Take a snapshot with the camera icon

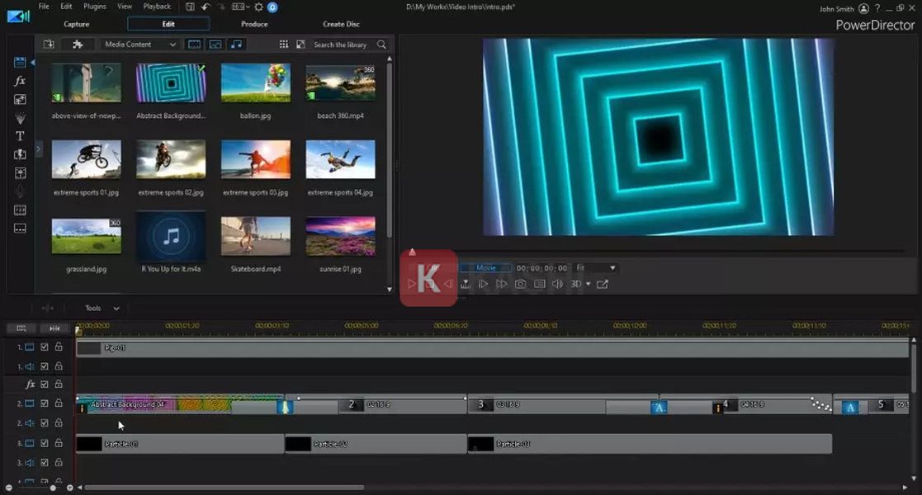[520, 284]
